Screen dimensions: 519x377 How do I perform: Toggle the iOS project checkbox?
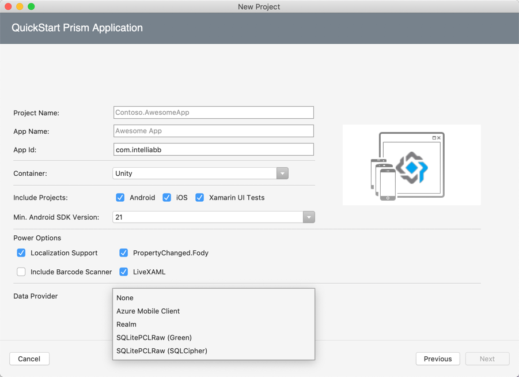(x=167, y=198)
